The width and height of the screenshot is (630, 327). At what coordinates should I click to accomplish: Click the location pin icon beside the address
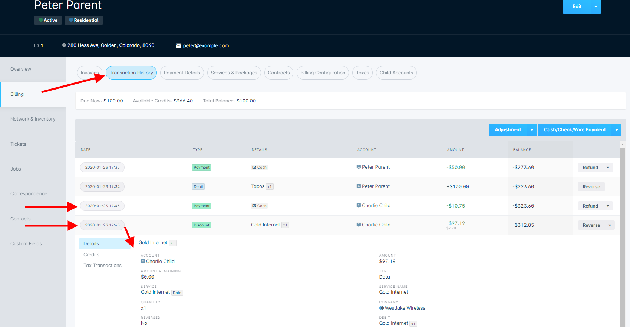[64, 45]
